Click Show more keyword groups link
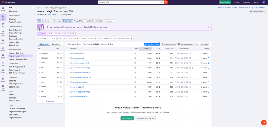This screenshot has width=268, height=127. click(50, 101)
